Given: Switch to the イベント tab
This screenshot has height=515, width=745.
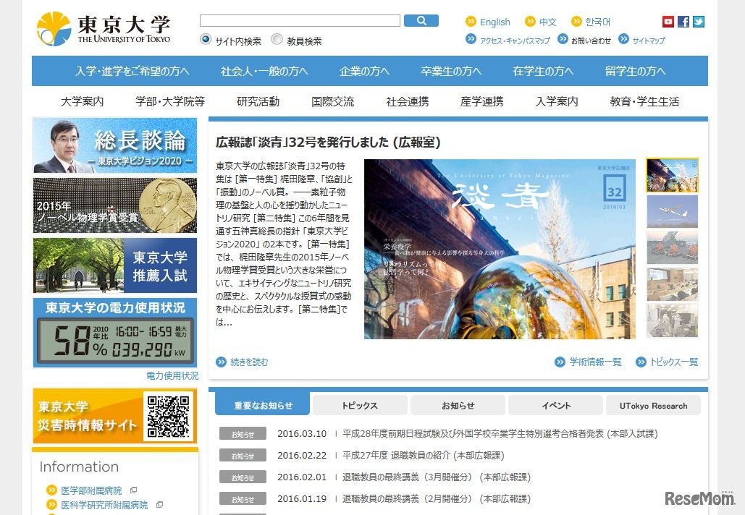Looking at the screenshot, I should pyautogui.click(x=555, y=405).
